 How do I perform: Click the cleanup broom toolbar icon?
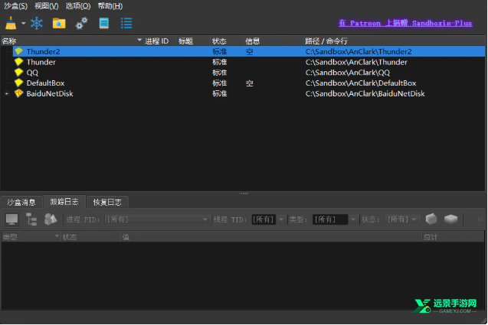11,23
